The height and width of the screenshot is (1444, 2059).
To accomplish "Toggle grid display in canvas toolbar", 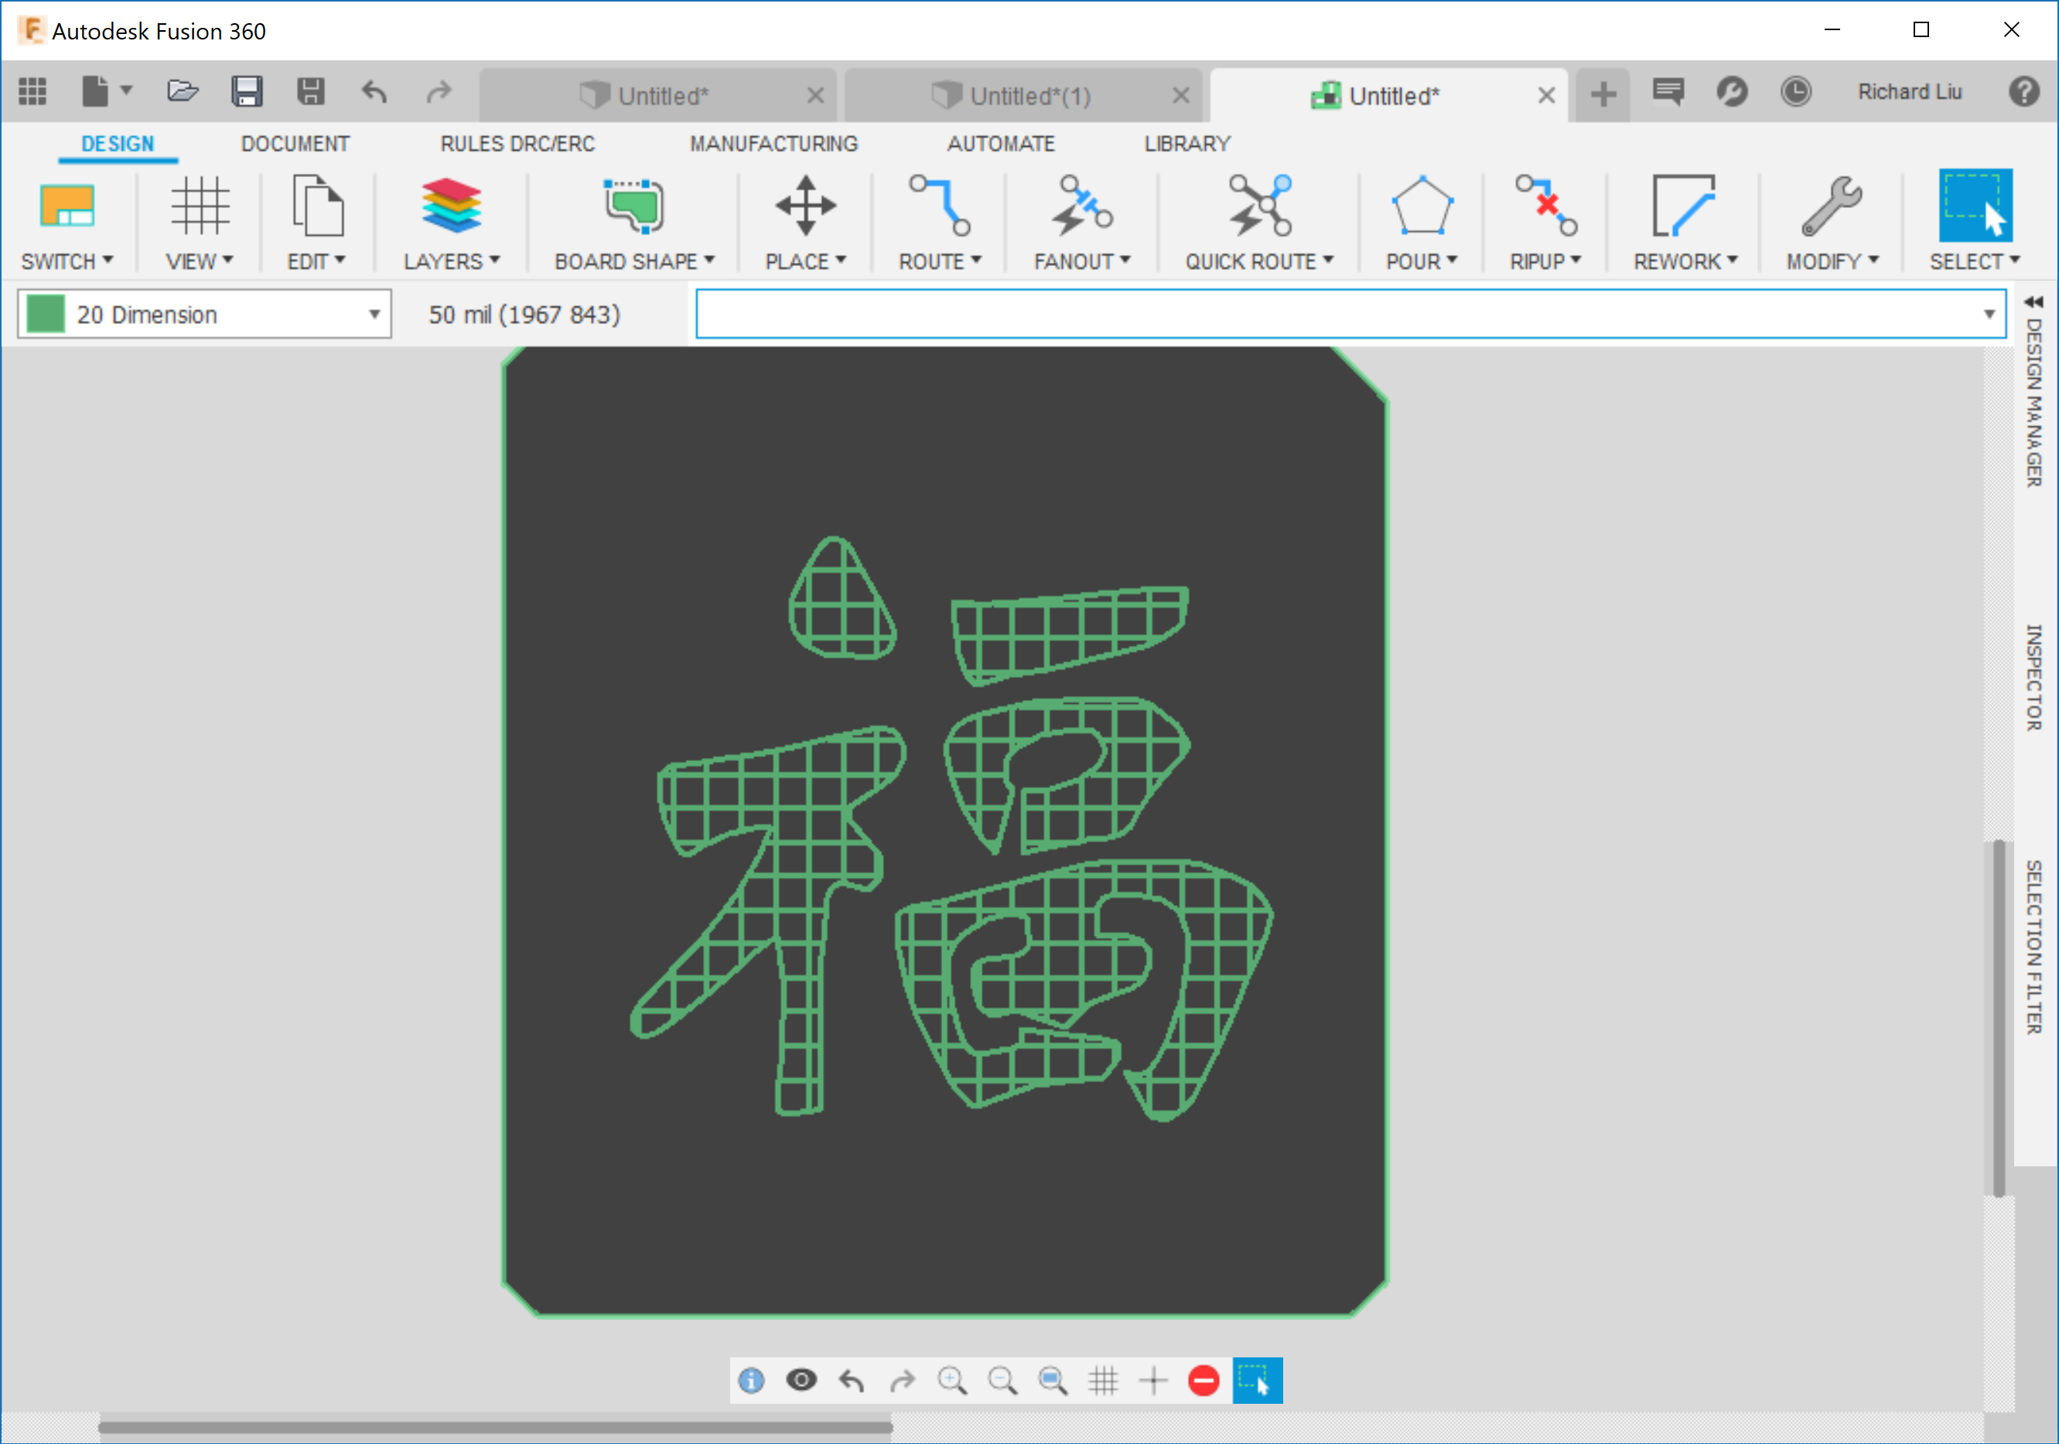I will (x=1104, y=1381).
